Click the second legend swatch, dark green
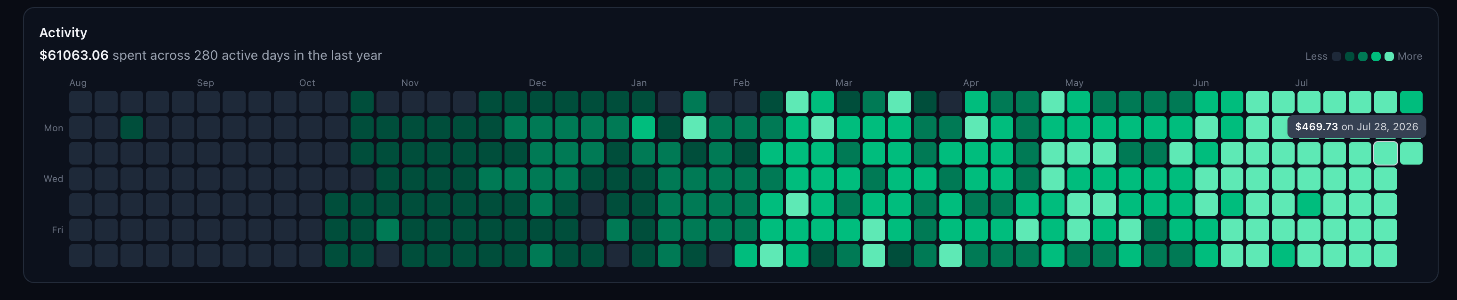 coord(1350,56)
